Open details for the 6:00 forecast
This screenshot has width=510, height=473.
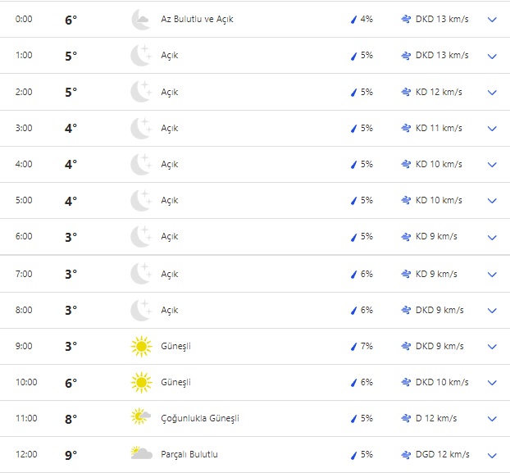[x=492, y=237]
